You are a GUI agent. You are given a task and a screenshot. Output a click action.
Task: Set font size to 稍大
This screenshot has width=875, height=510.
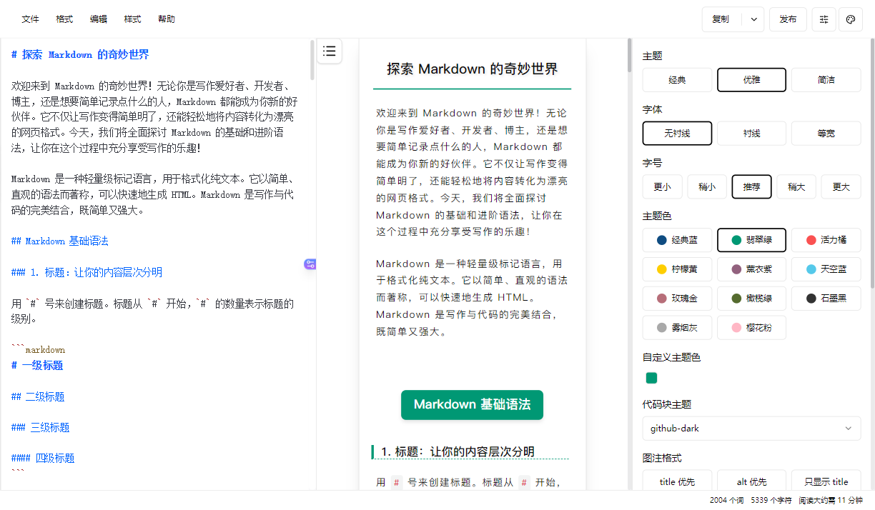click(x=796, y=187)
